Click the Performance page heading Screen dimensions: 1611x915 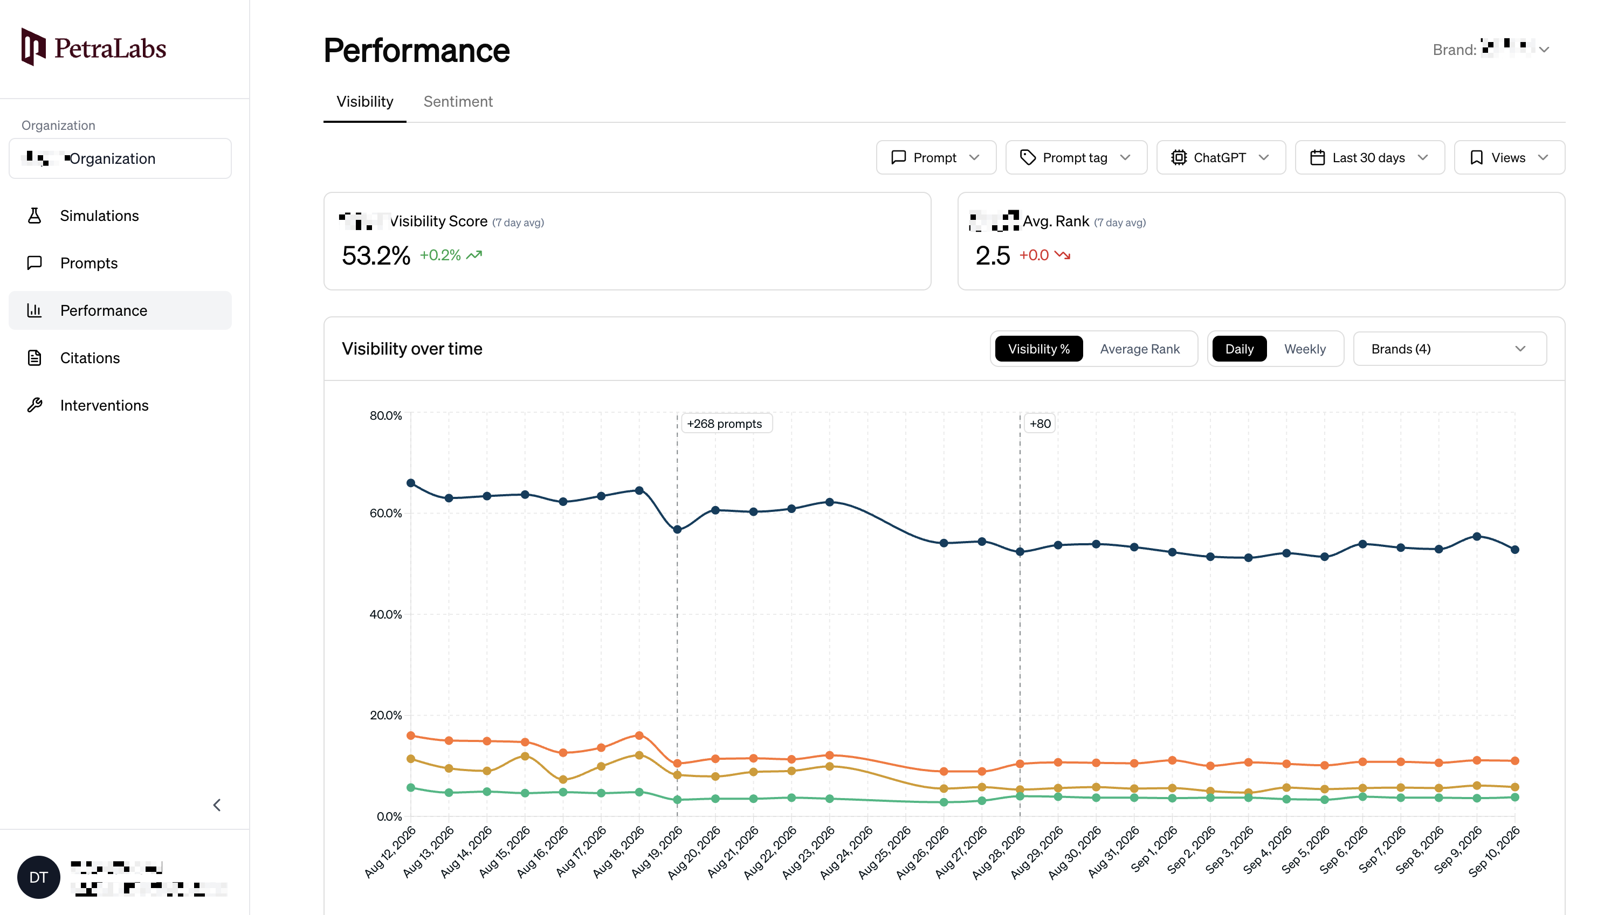(x=417, y=50)
